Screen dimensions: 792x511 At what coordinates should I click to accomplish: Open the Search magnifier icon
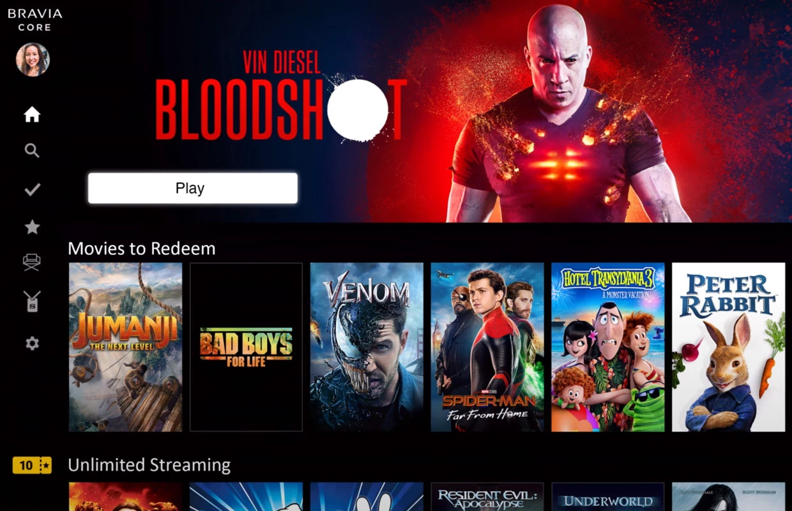click(32, 151)
